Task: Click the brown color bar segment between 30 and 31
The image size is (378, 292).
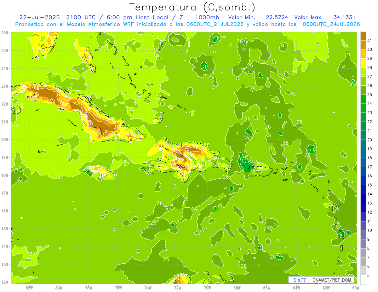Action: (x=363, y=45)
